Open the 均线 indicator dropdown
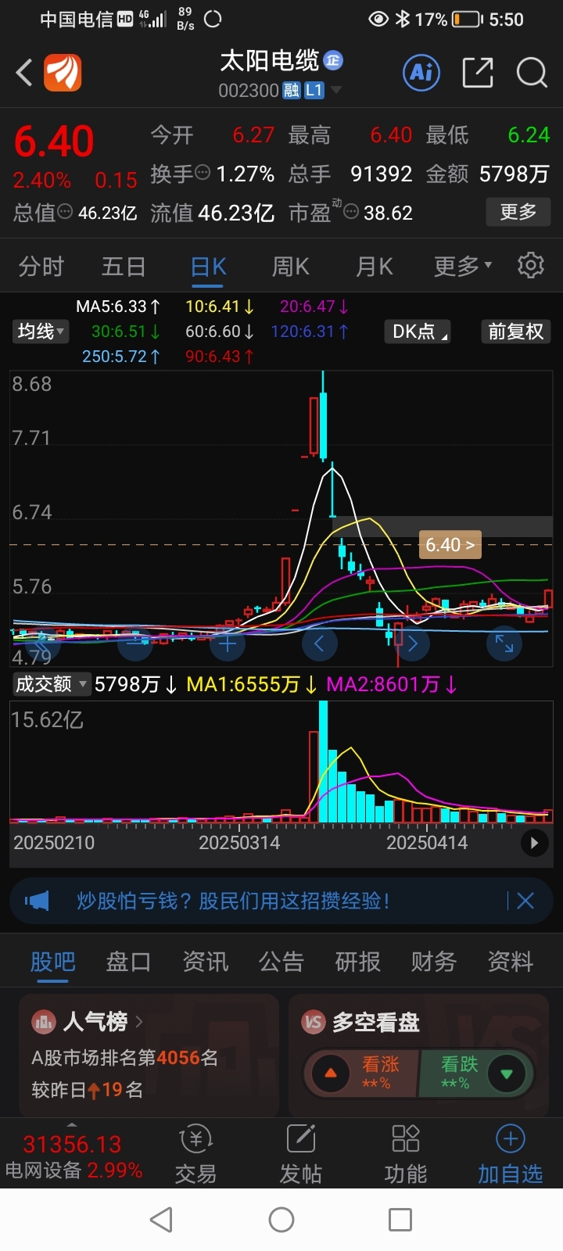This screenshot has height=1251, width=563. [41, 332]
